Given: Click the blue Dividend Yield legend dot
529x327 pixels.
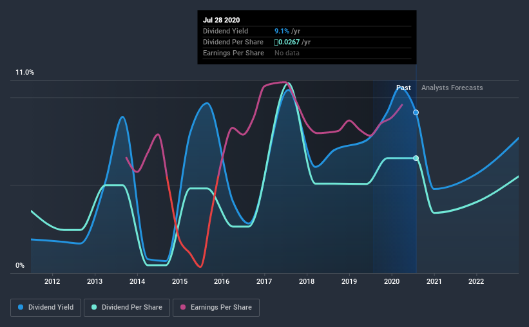Looking at the screenshot, I should tap(21, 307).
